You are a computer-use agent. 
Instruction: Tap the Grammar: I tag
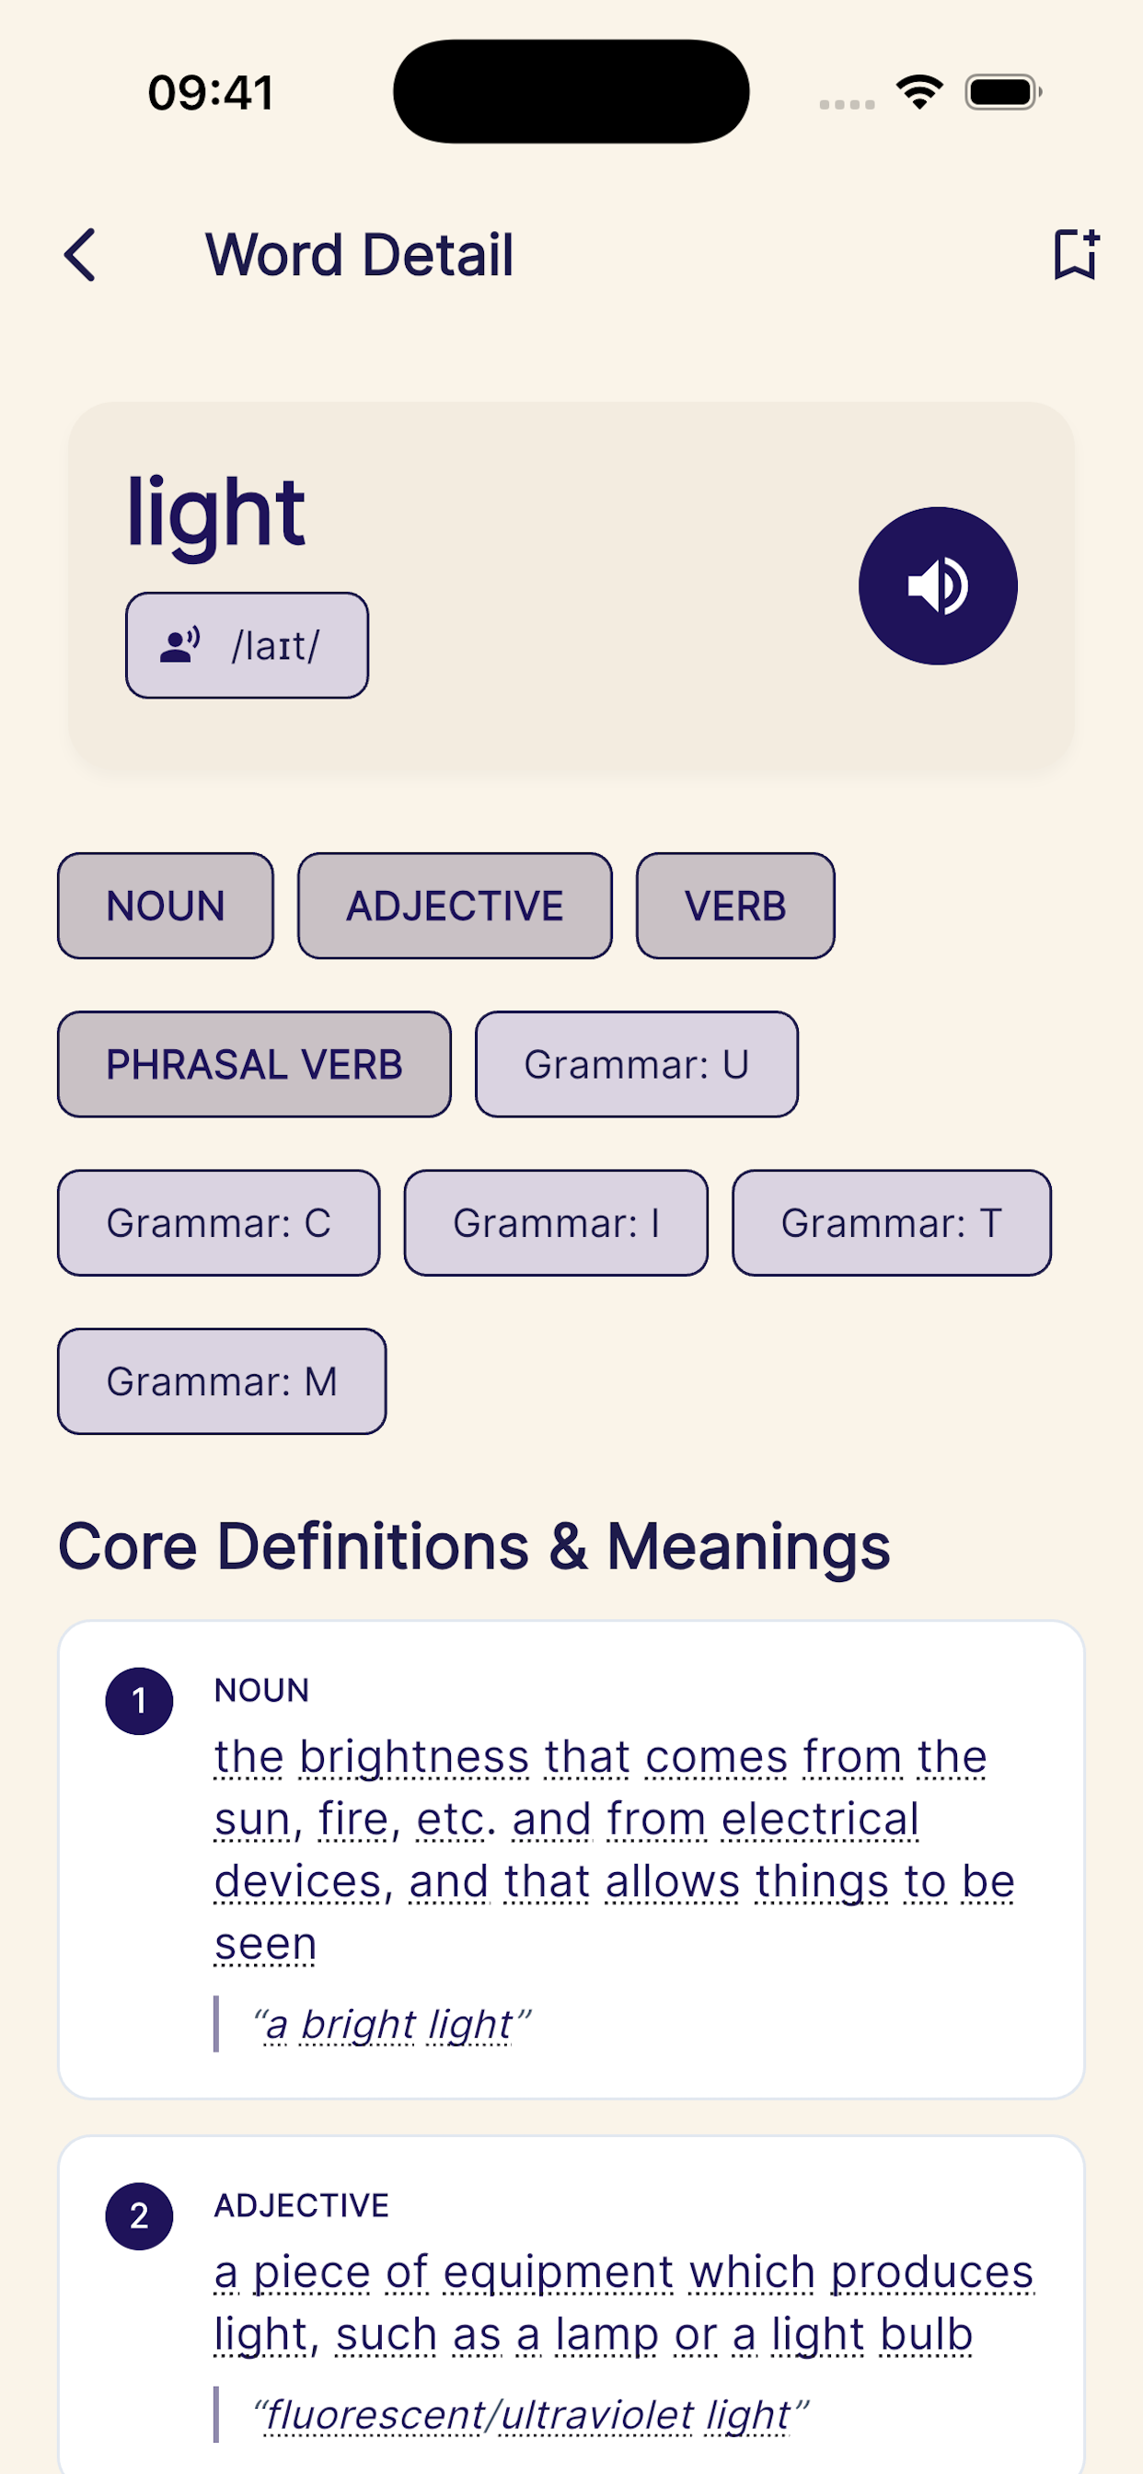pyautogui.click(x=555, y=1222)
